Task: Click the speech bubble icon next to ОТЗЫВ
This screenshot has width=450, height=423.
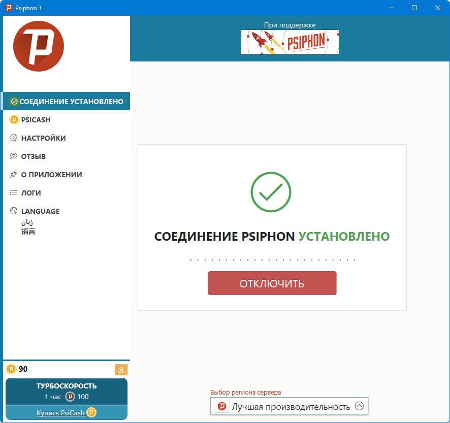Action: point(14,156)
